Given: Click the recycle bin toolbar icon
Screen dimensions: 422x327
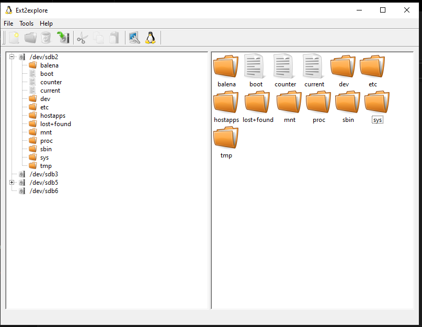Looking at the screenshot, I should point(46,38).
